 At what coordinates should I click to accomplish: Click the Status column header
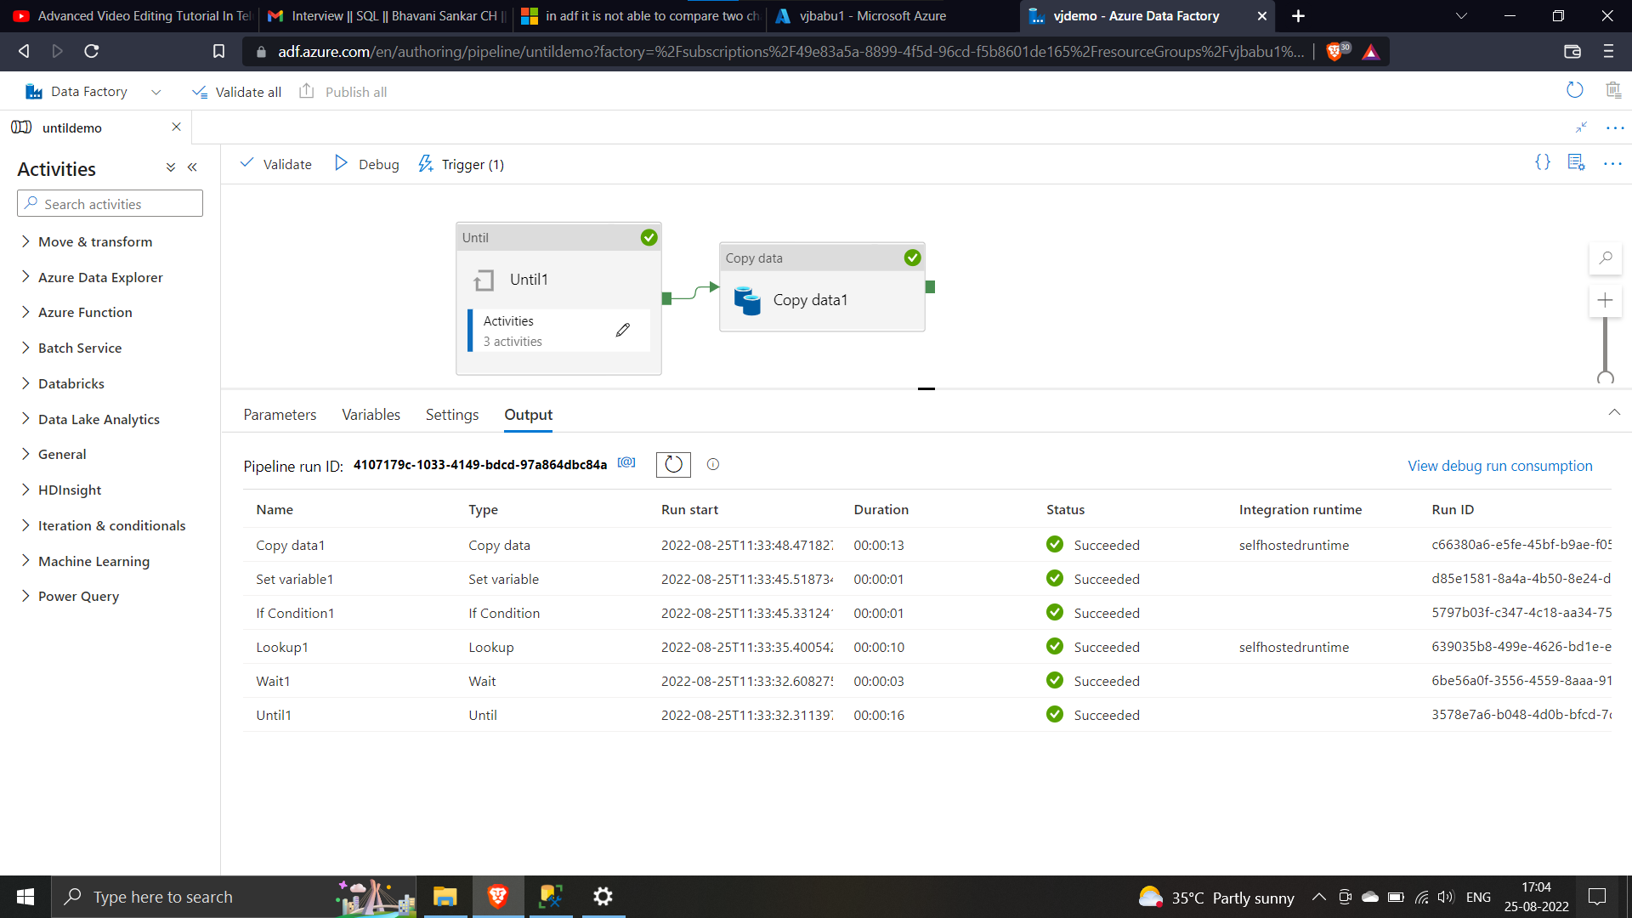click(1065, 509)
